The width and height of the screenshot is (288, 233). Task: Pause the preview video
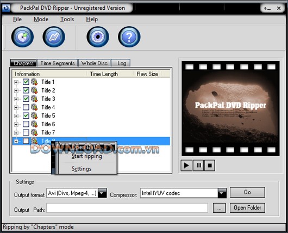click(199, 165)
